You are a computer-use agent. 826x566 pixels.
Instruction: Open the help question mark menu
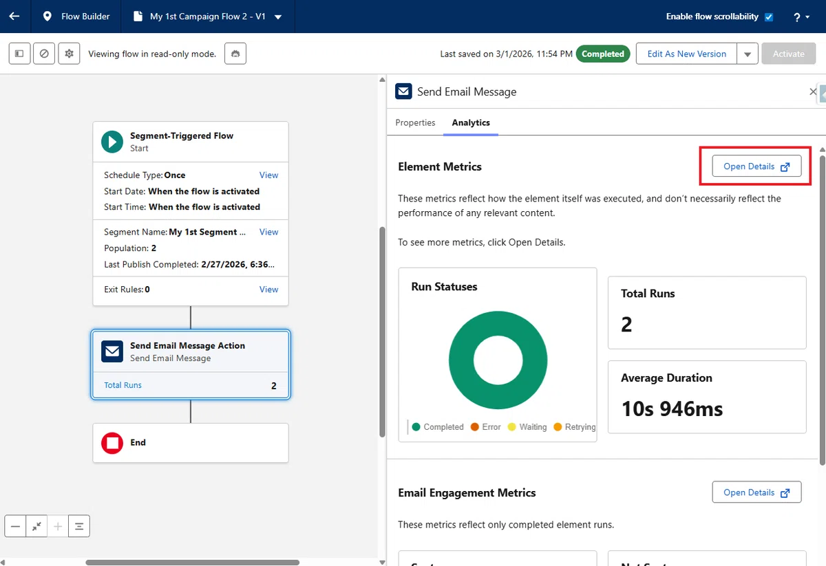pos(801,17)
